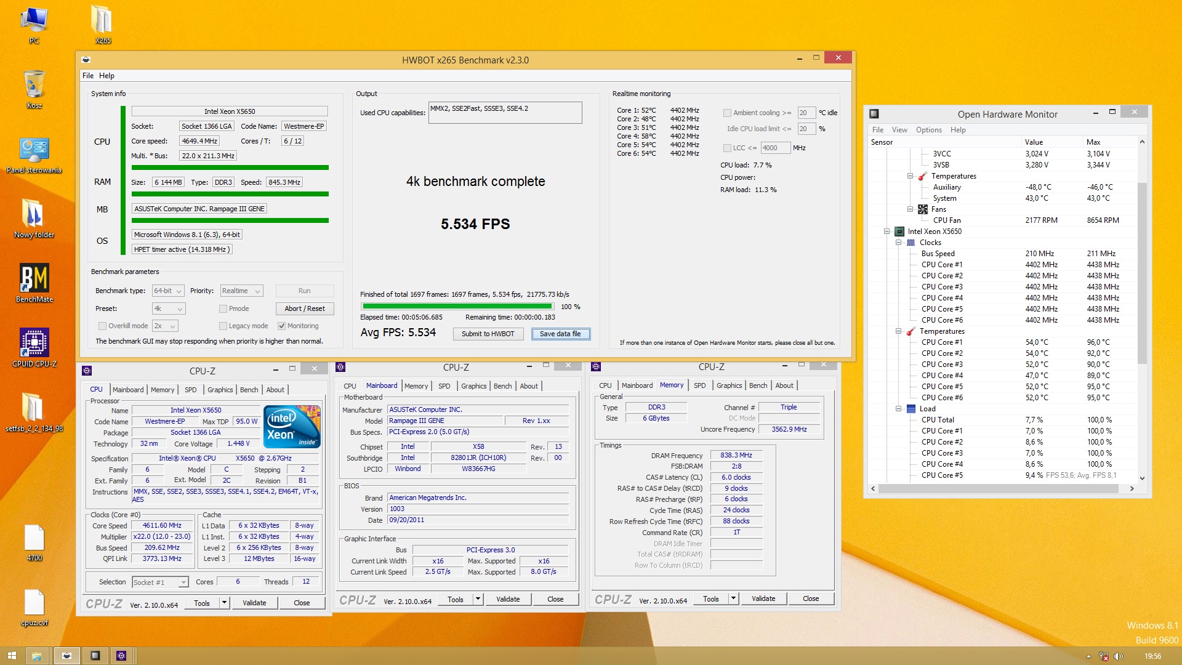Click the clock time 19:56 in system tray
Viewport: 1182px width, 665px height.
pos(1152,656)
